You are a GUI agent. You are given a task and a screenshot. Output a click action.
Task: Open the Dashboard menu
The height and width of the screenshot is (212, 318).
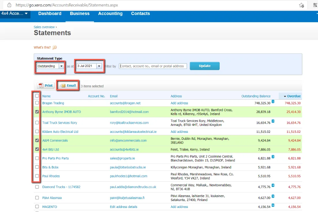pos(50,14)
